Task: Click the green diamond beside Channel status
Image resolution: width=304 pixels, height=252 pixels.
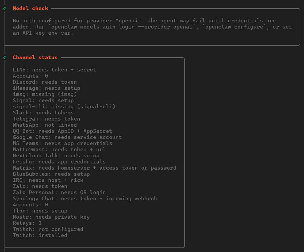Action: (x=5, y=57)
